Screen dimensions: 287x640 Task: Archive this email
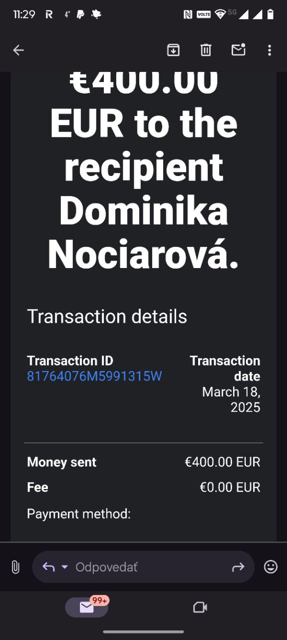pos(173,50)
